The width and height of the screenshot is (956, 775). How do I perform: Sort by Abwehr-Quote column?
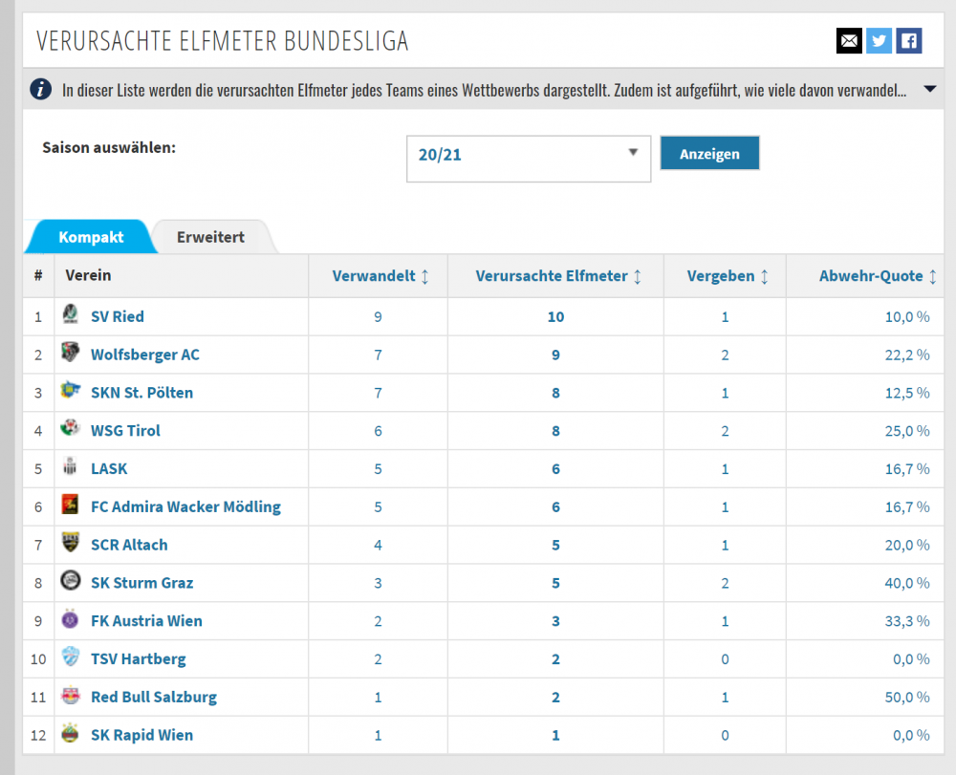[878, 276]
